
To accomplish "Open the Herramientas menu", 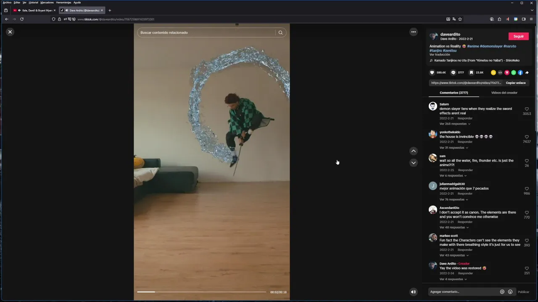I will [x=63, y=3].
